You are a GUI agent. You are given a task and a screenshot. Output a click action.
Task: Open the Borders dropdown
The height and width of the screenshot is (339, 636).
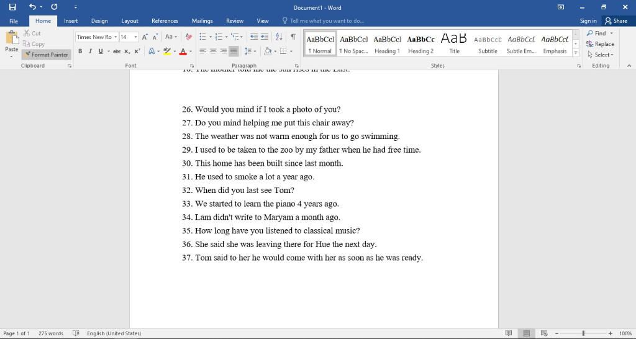click(291, 51)
